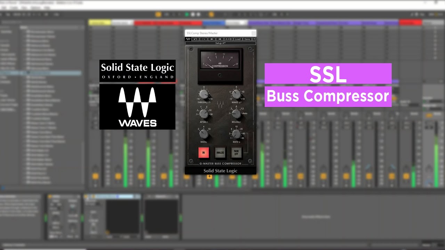The width and height of the screenshot is (445, 250).
Task: Click the Release knob
Action: point(236,114)
